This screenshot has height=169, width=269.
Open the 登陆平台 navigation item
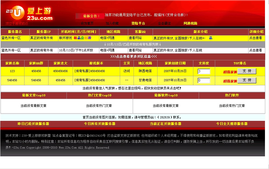pos(138,23)
